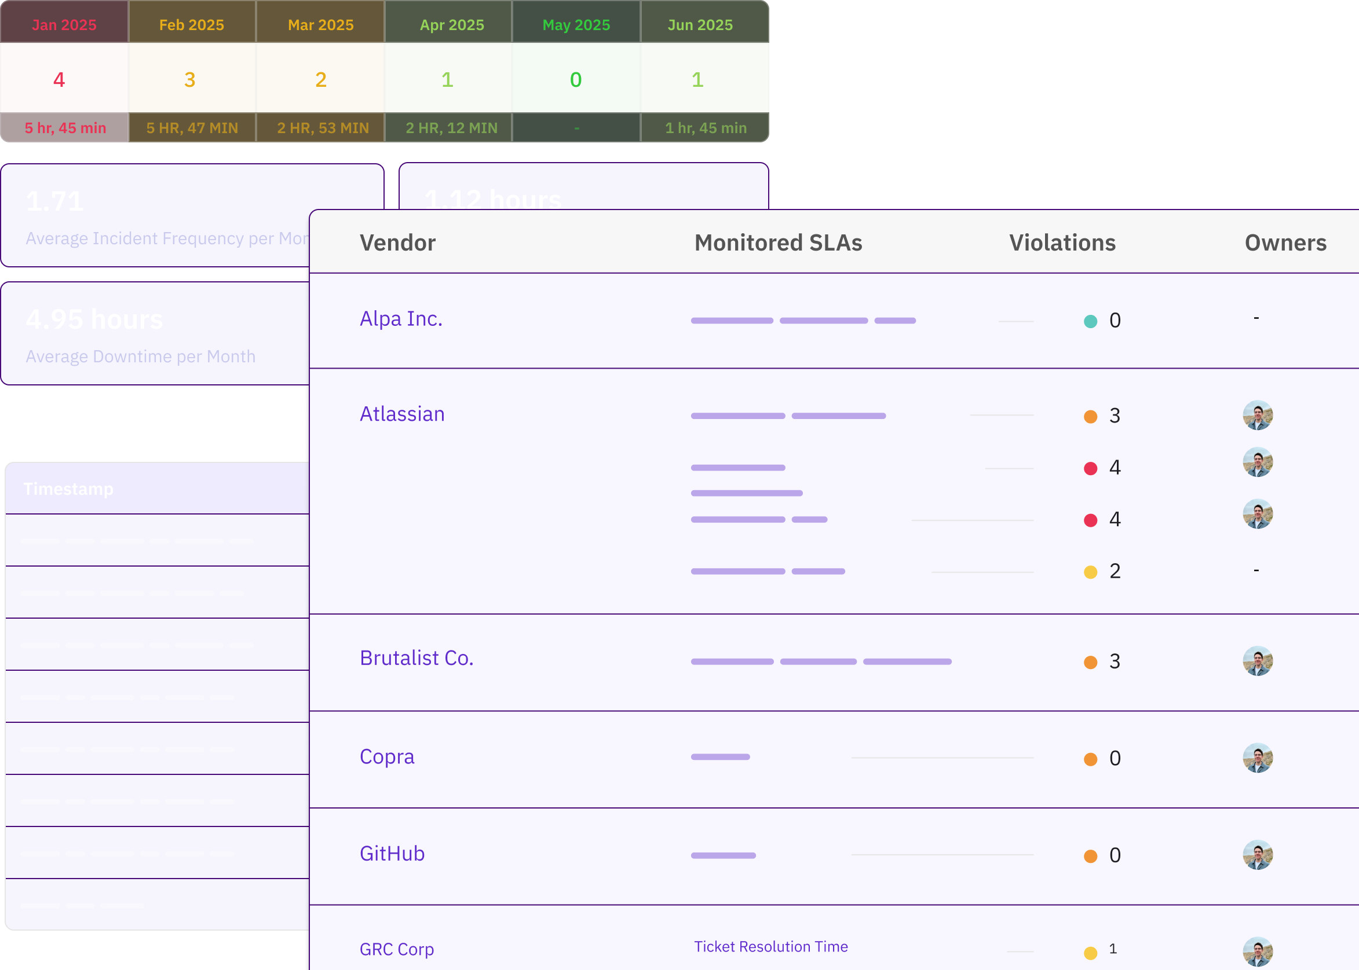Select the Copra vendor link
Image resolution: width=1359 pixels, height=970 pixels.
click(x=387, y=756)
